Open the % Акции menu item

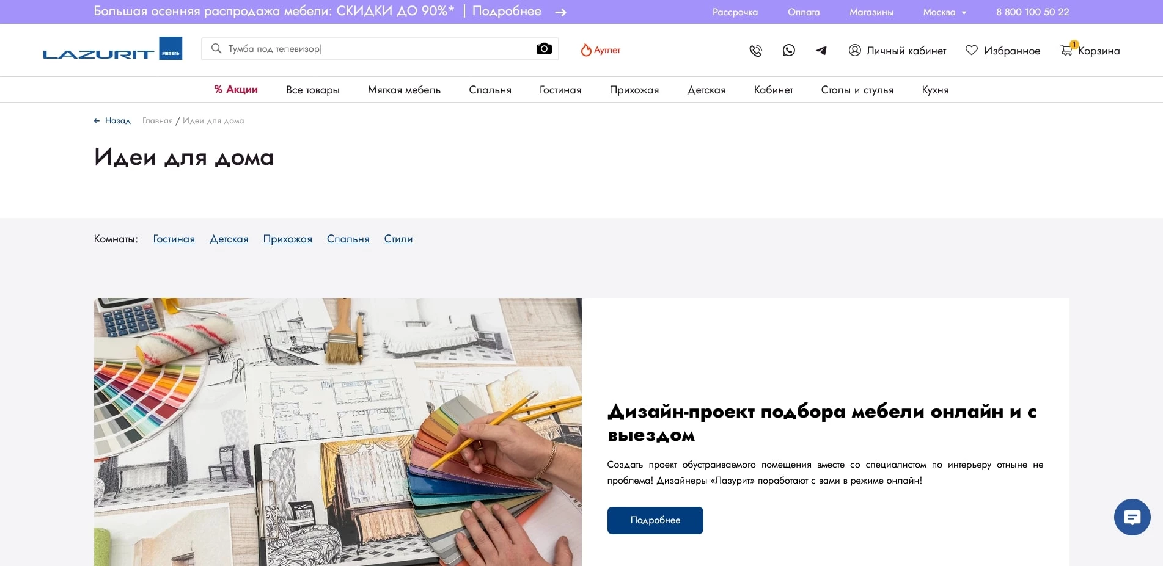pyautogui.click(x=235, y=89)
